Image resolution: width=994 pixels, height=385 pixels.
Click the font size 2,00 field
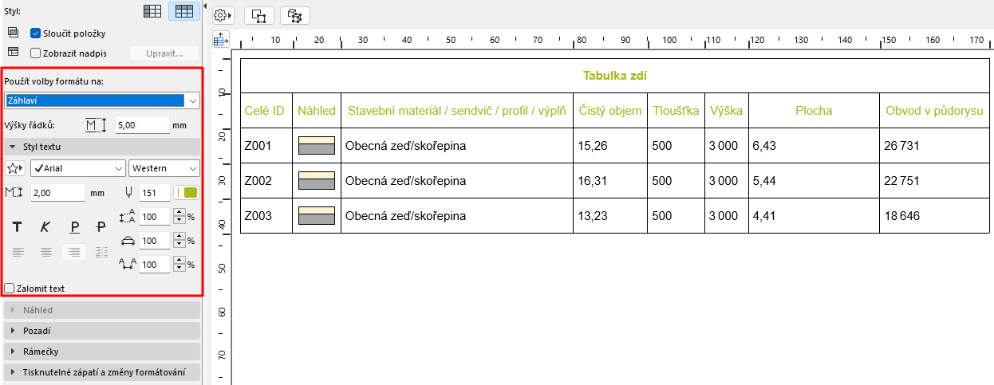click(57, 193)
